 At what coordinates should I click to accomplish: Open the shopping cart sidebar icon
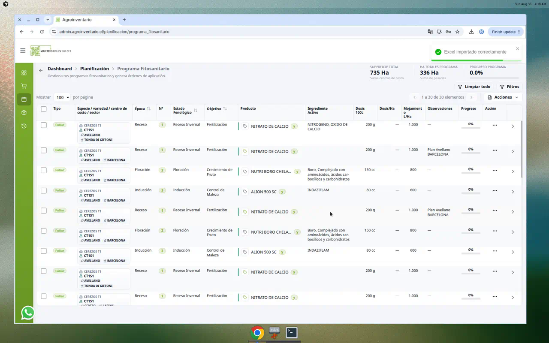pyautogui.click(x=24, y=86)
